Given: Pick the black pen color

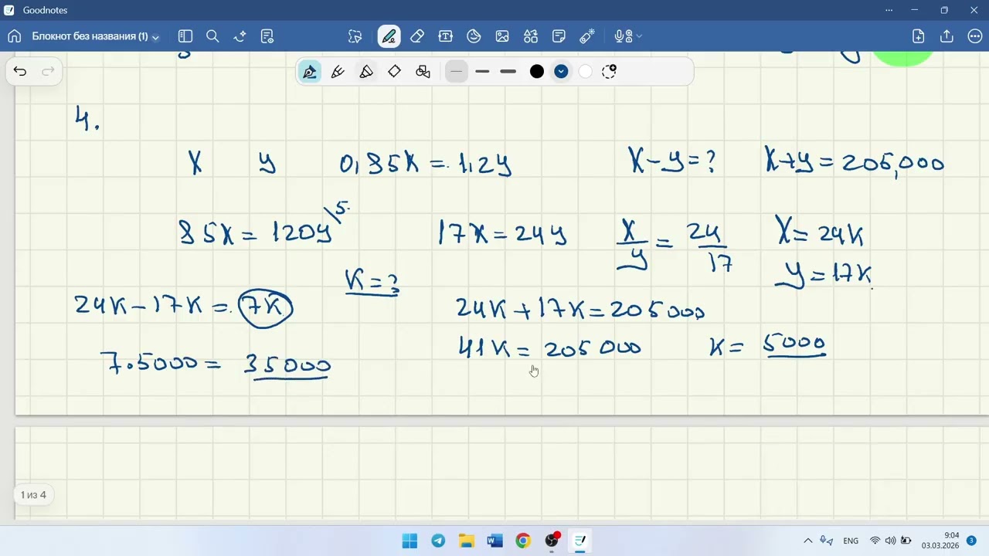Looking at the screenshot, I should pos(537,72).
